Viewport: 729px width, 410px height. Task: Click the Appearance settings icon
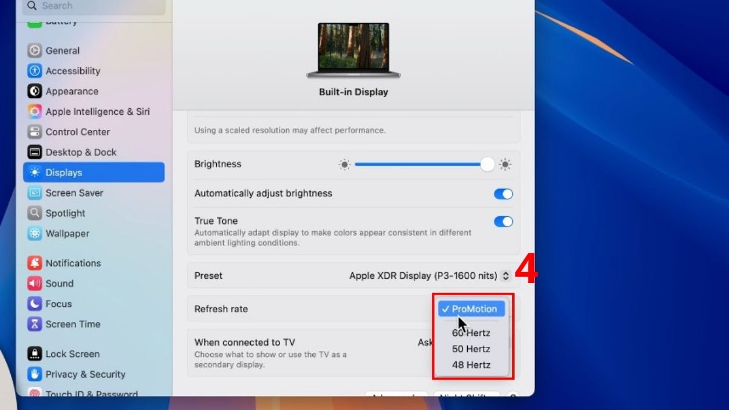(36, 91)
